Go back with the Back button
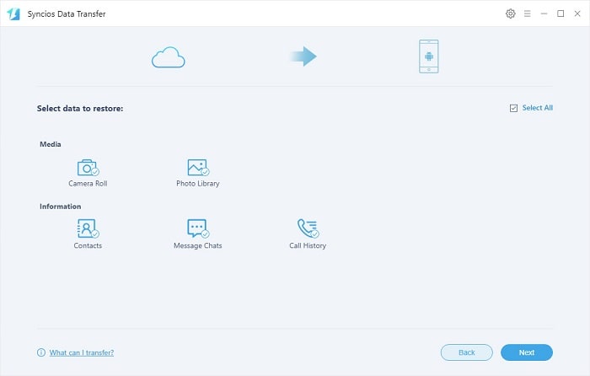Screen dimensions: 590x376 coord(467,352)
